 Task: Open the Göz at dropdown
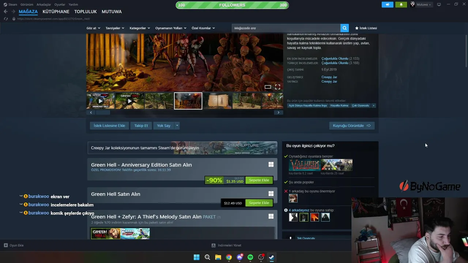click(x=93, y=28)
